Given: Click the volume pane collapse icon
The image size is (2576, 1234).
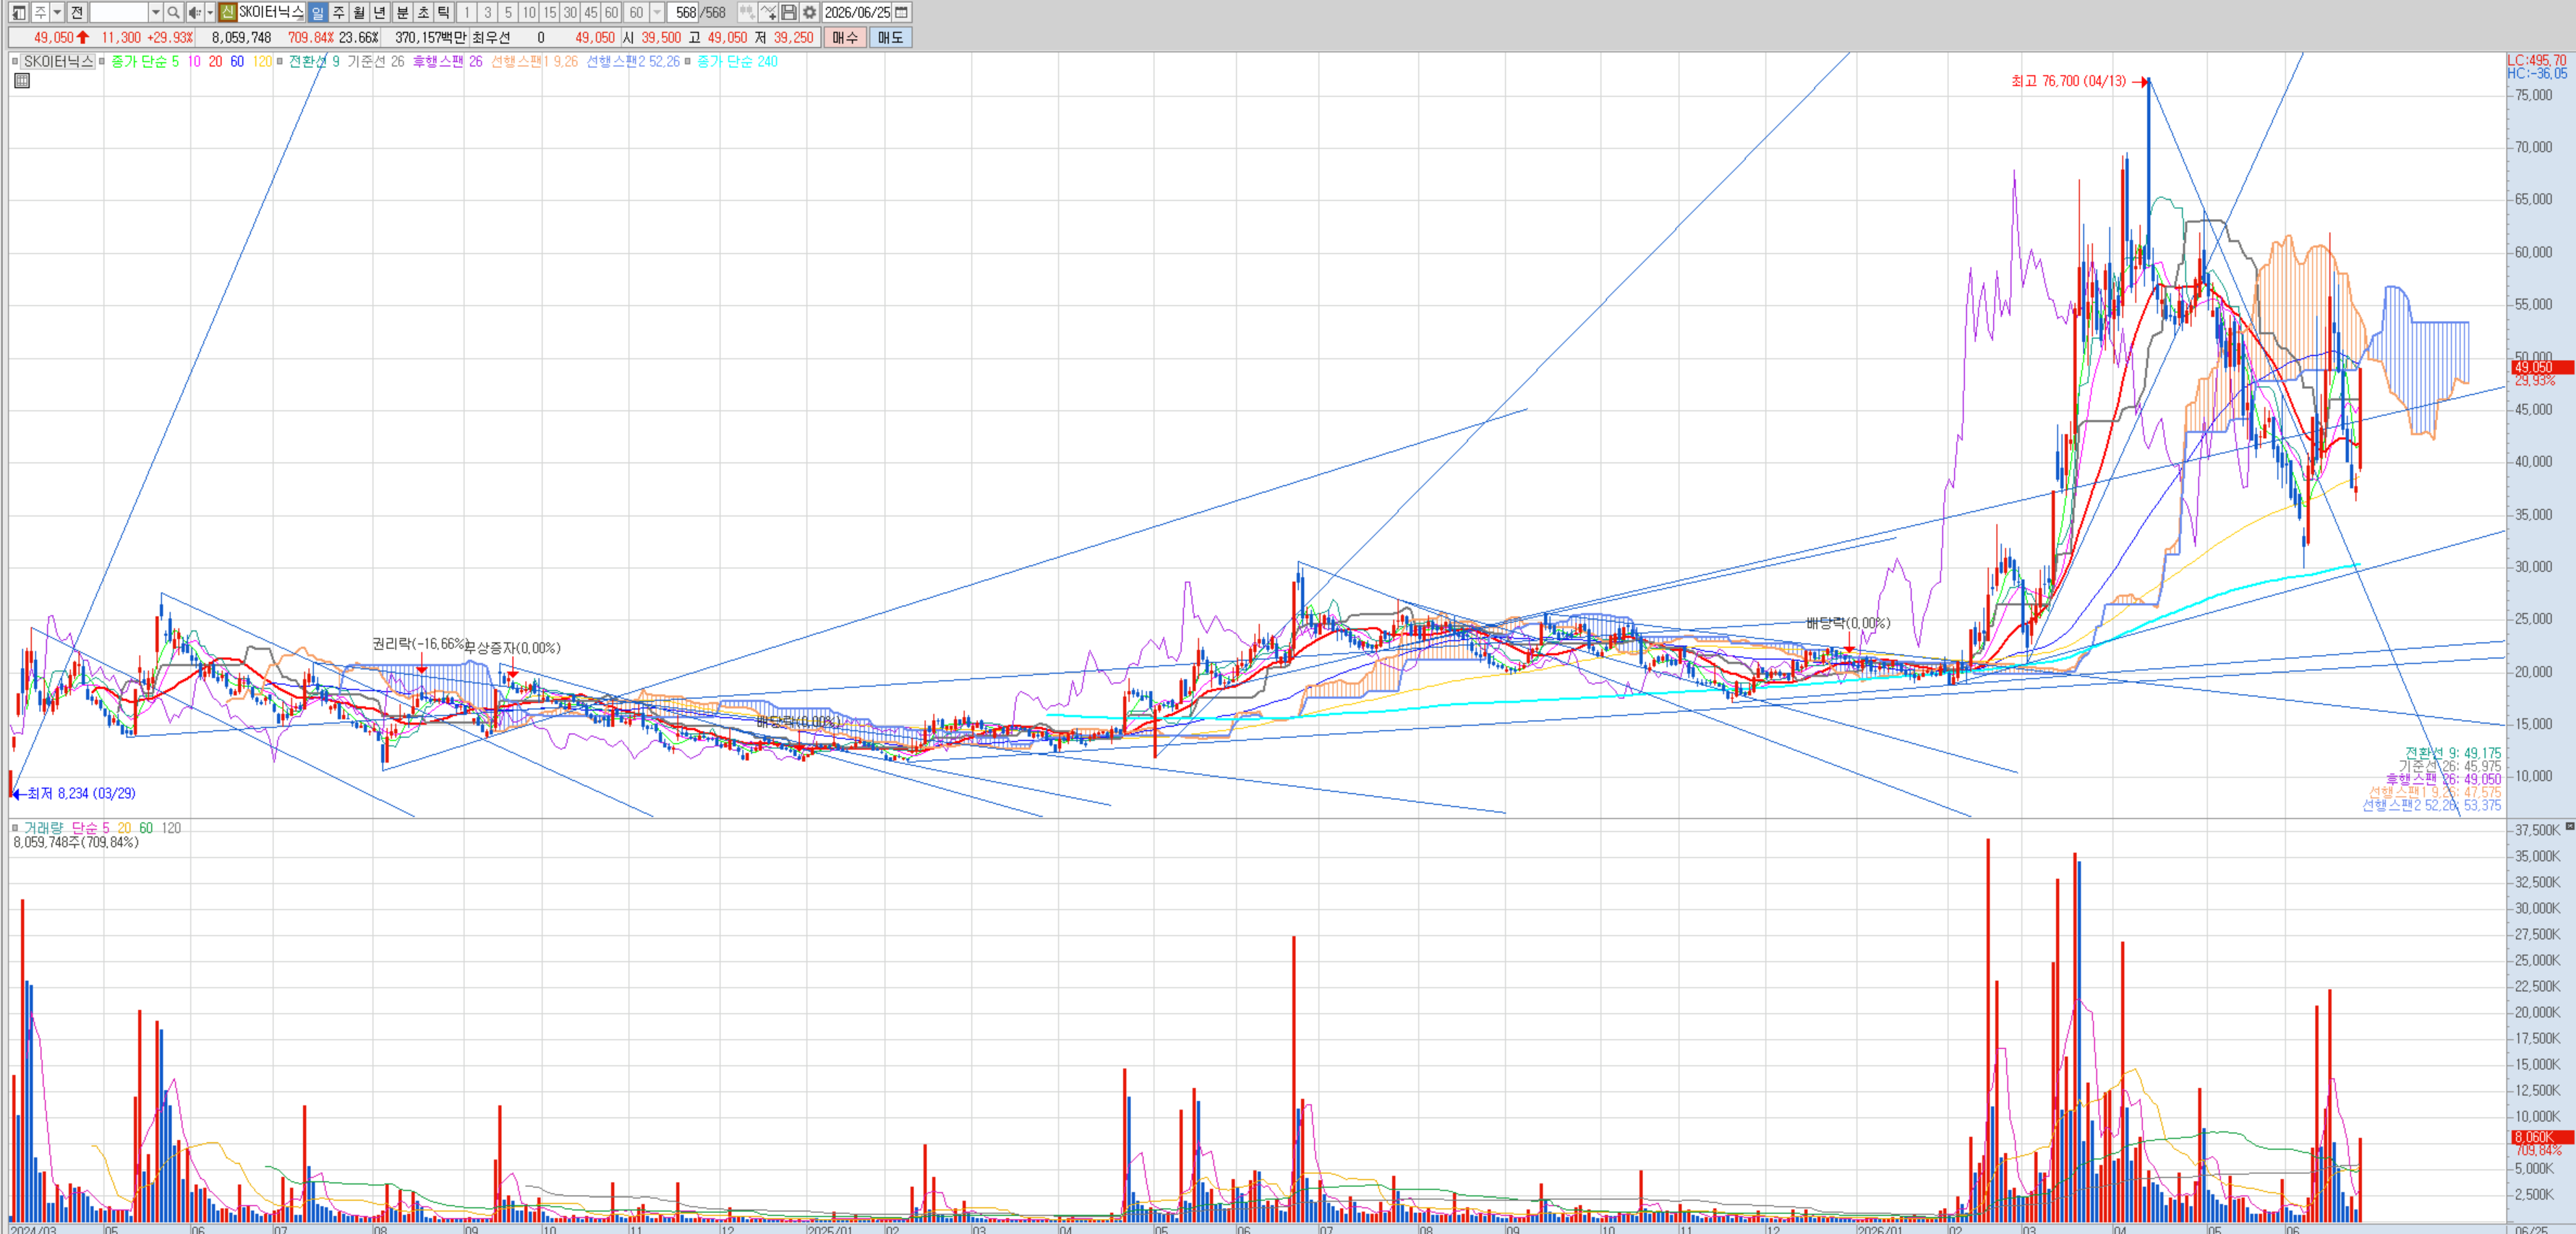Looking at the screenshot, I should click(2570, 826).
